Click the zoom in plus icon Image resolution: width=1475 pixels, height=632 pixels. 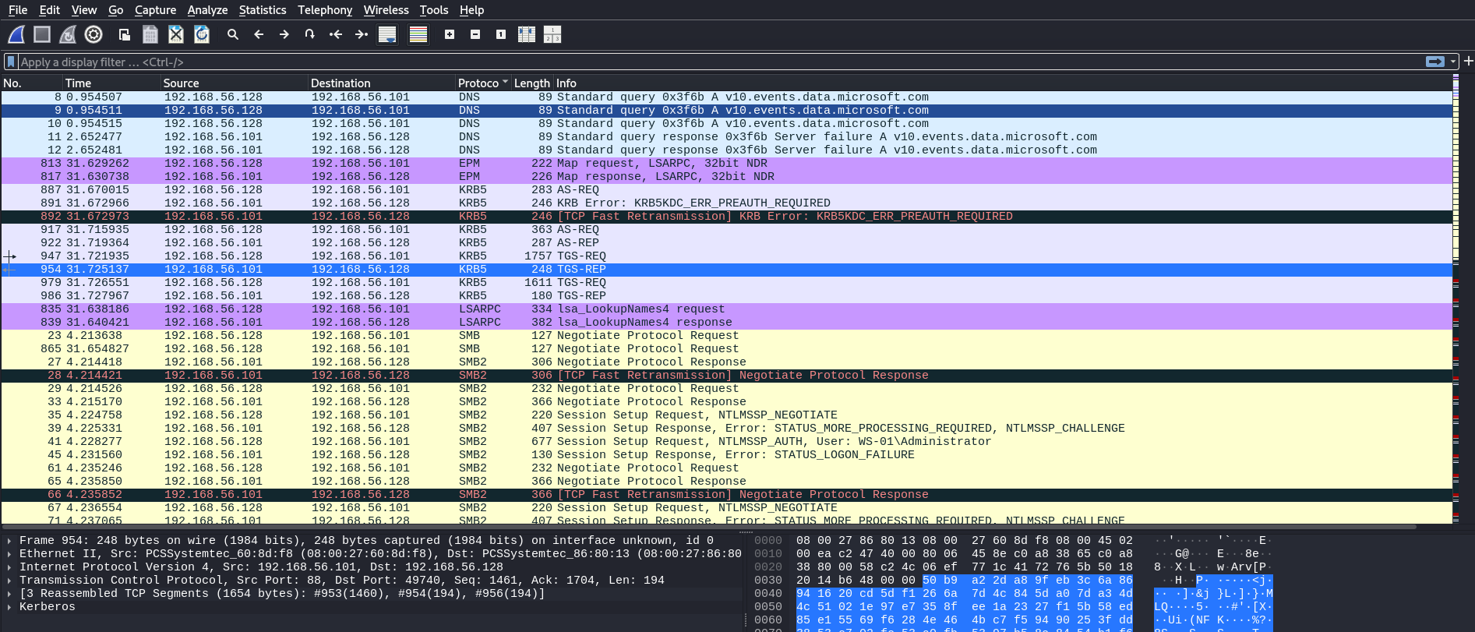(x=450, y=34)
